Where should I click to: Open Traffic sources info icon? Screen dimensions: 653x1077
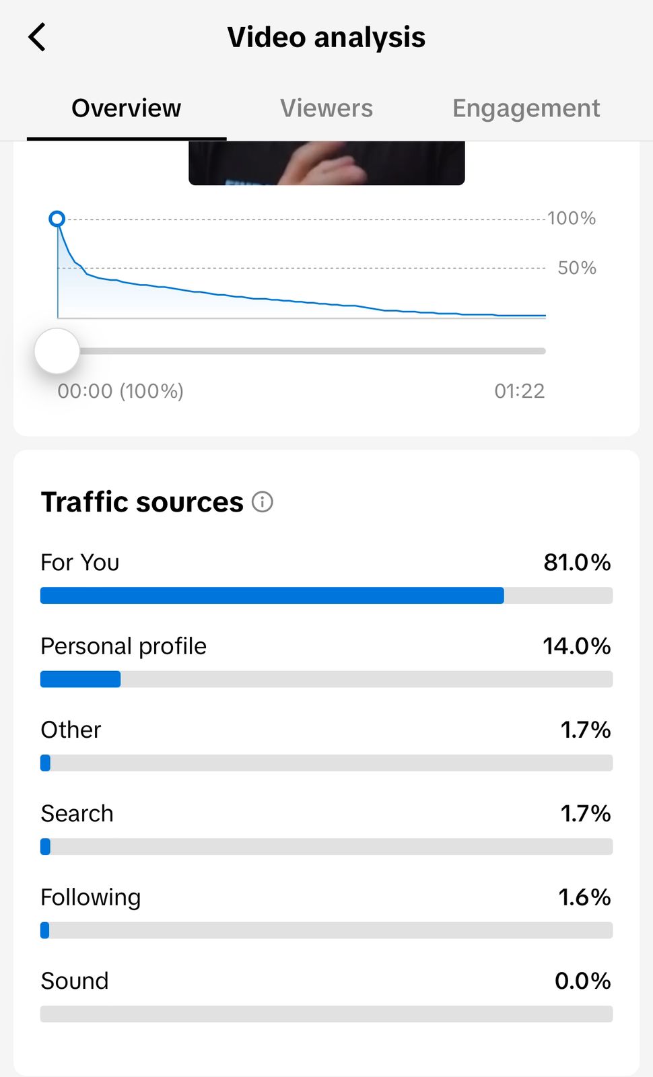click(262, 501)
